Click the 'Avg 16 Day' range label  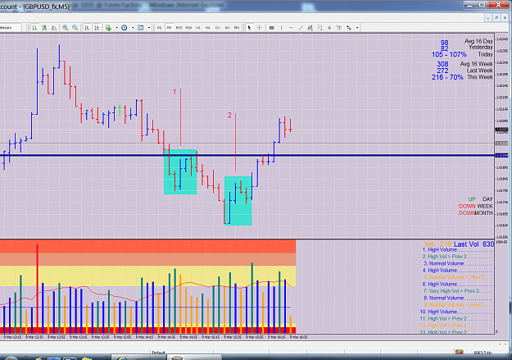tap(478, 41)
